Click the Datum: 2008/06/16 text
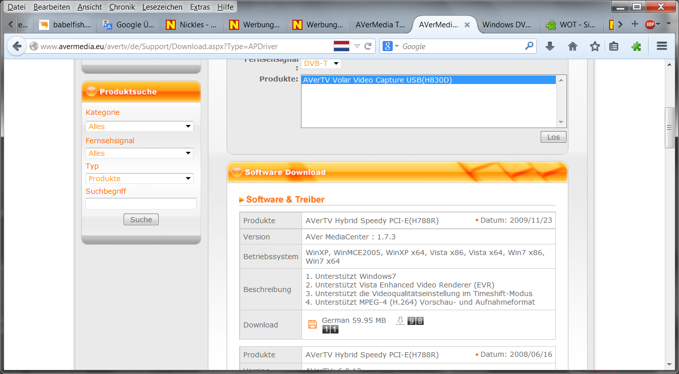This screenshot has height=374, width=679. point(516,355)
